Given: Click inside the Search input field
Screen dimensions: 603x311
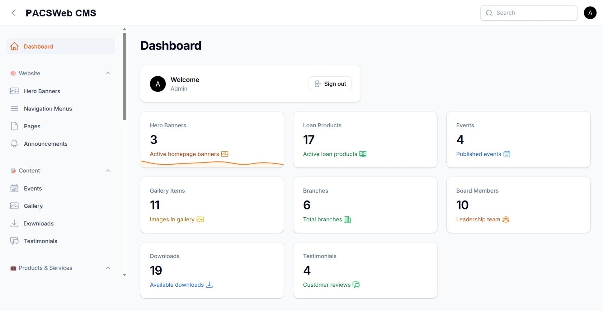Looking at the screenshot, I should click(529, 13).
